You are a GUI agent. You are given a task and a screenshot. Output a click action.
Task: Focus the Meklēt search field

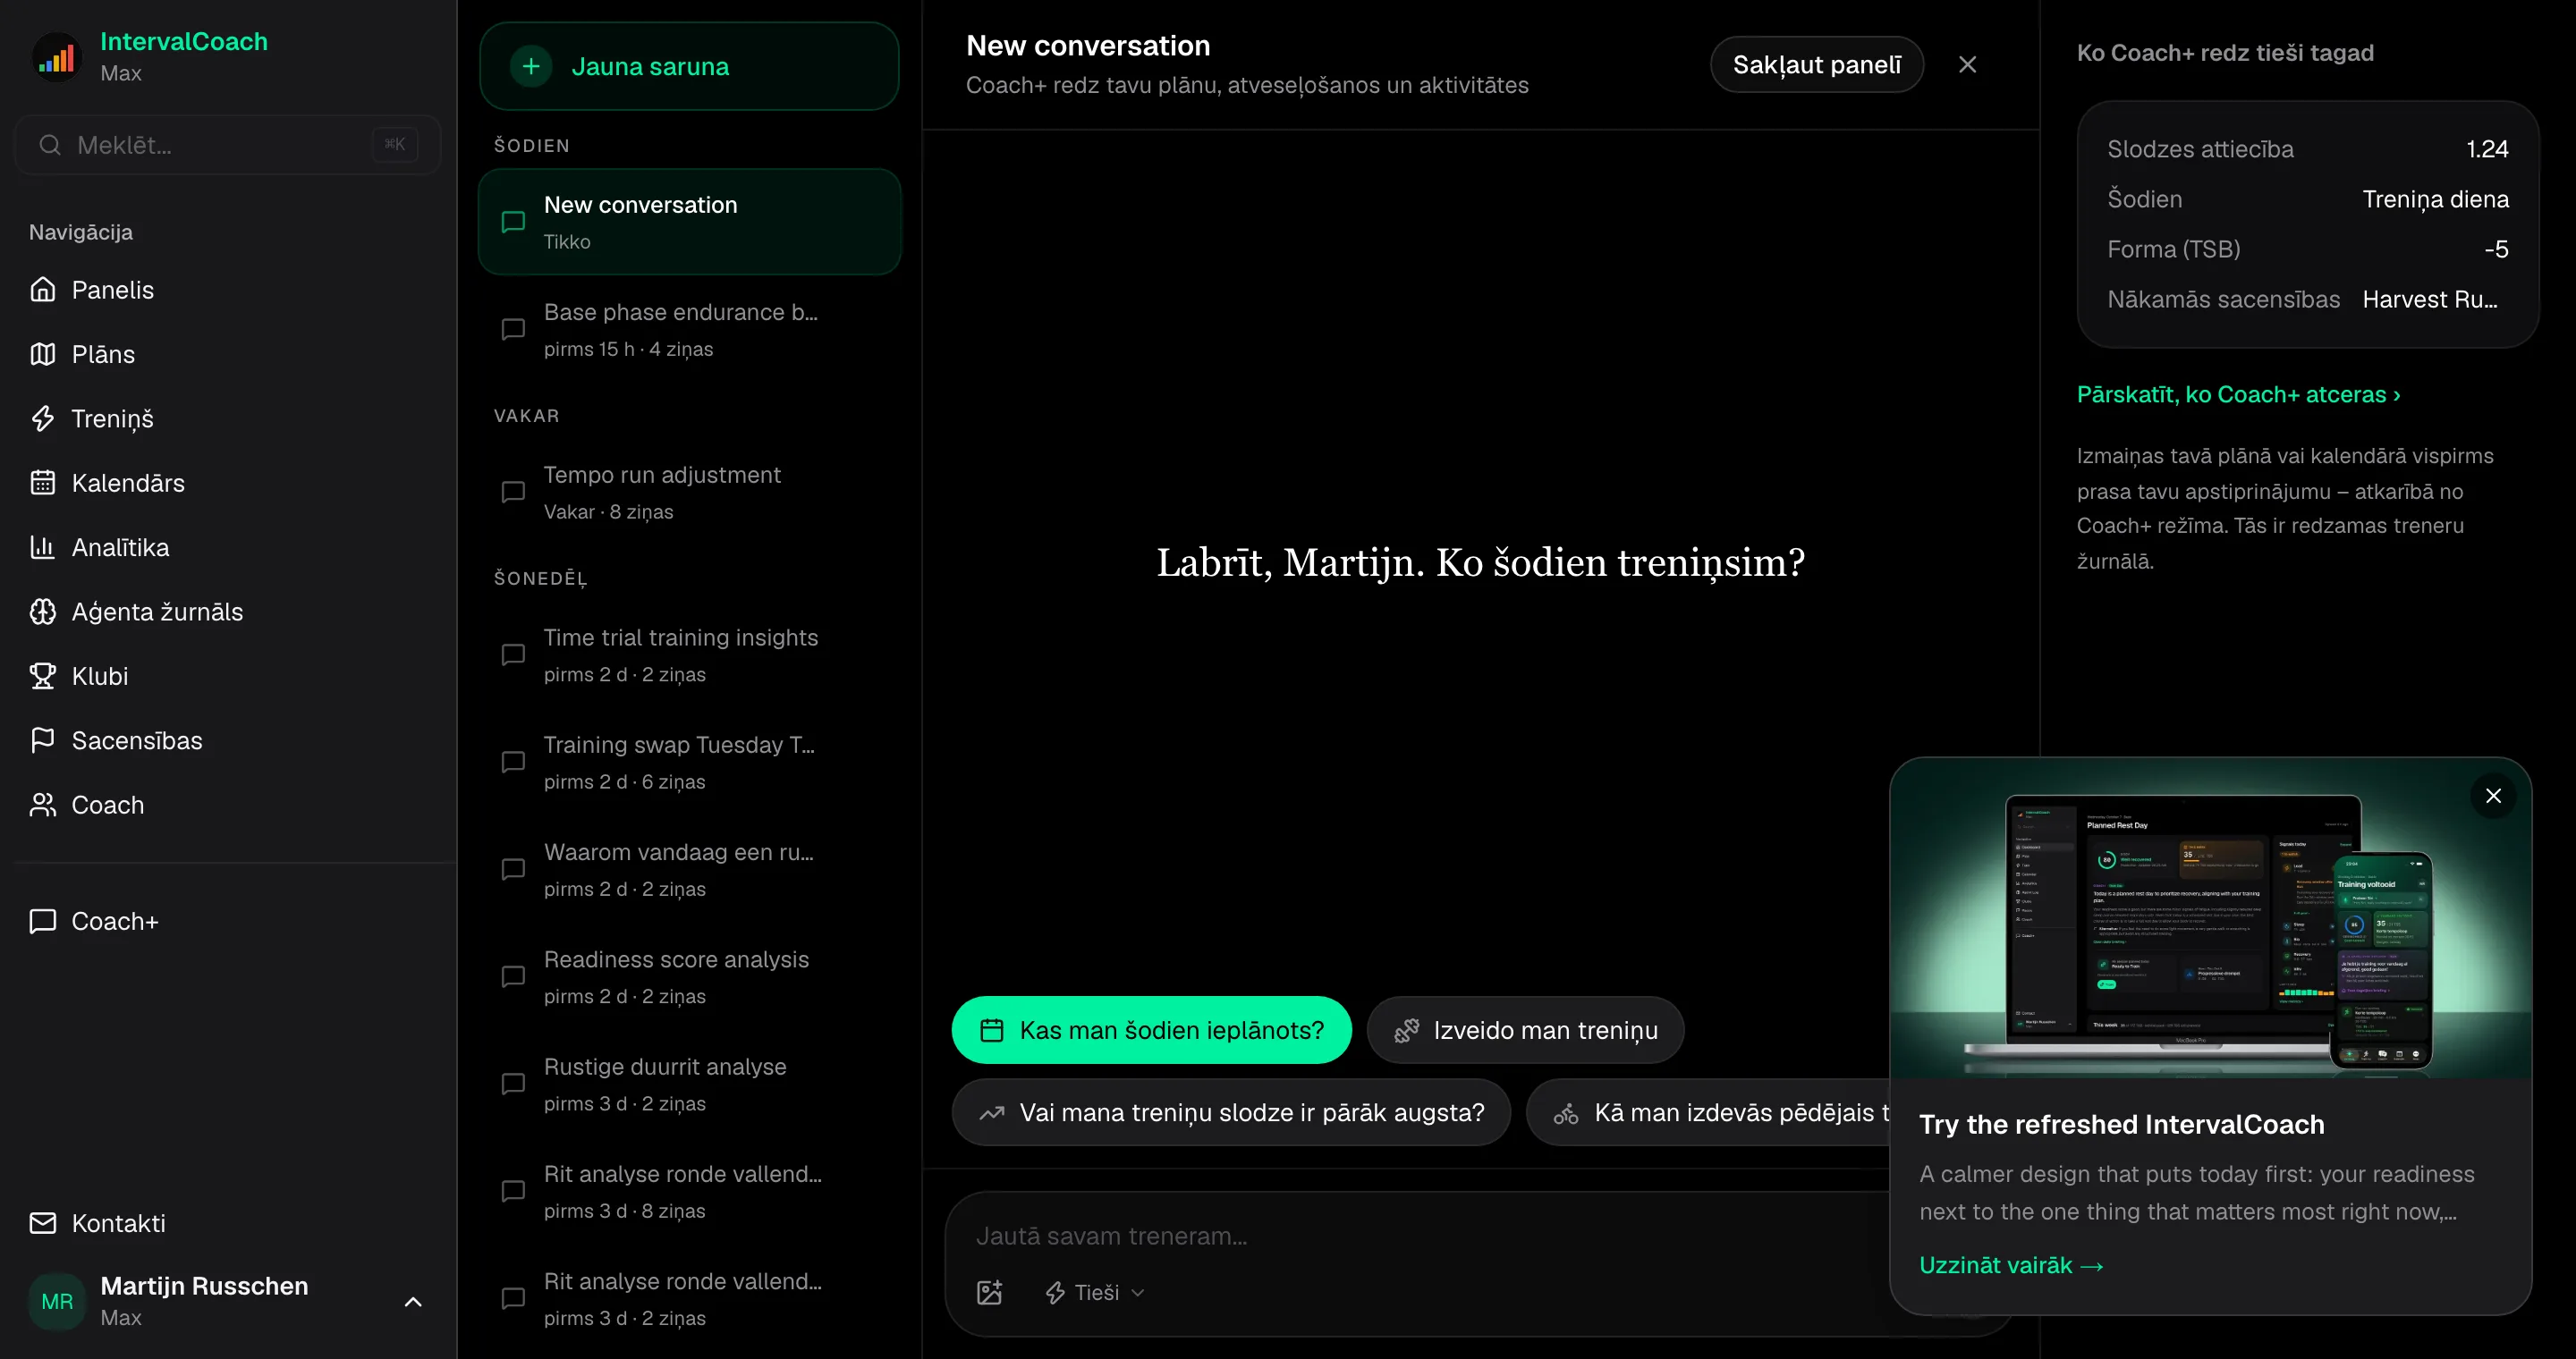(228, 145)
